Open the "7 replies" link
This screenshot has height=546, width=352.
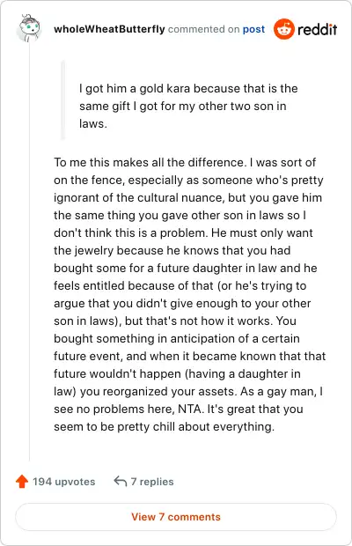(152, 482)
